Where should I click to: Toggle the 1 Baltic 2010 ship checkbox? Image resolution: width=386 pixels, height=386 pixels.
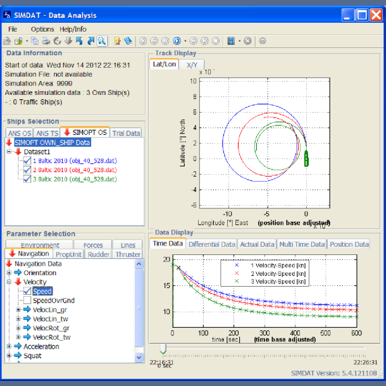pos(27,161)
